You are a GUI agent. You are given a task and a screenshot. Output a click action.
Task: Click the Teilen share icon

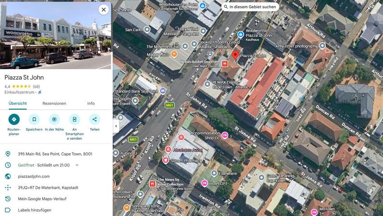coord(94,119)
